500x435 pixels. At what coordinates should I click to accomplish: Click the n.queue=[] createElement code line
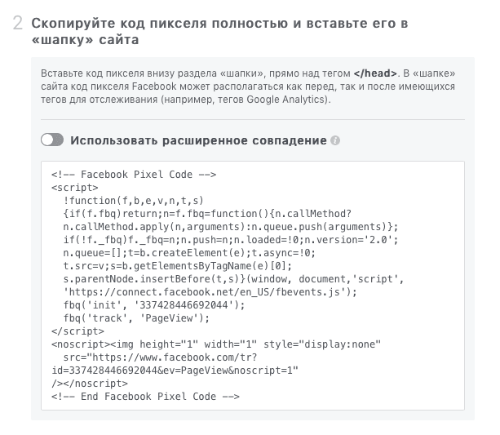coord(189,253)
